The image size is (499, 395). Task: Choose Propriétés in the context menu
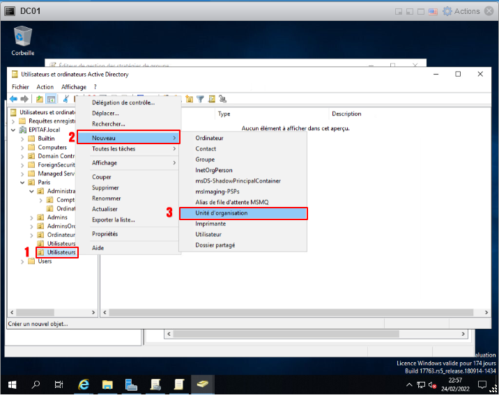click(105, 234)
